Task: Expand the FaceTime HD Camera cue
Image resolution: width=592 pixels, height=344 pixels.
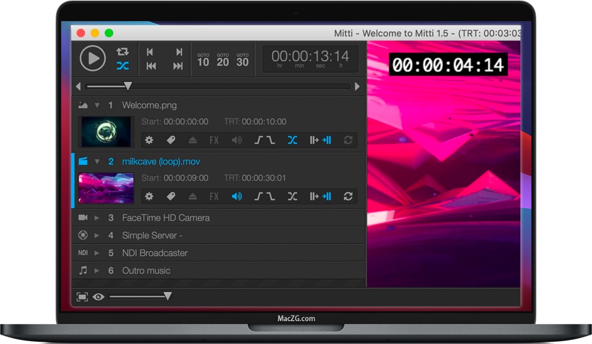Action: (x=97, y=218)
